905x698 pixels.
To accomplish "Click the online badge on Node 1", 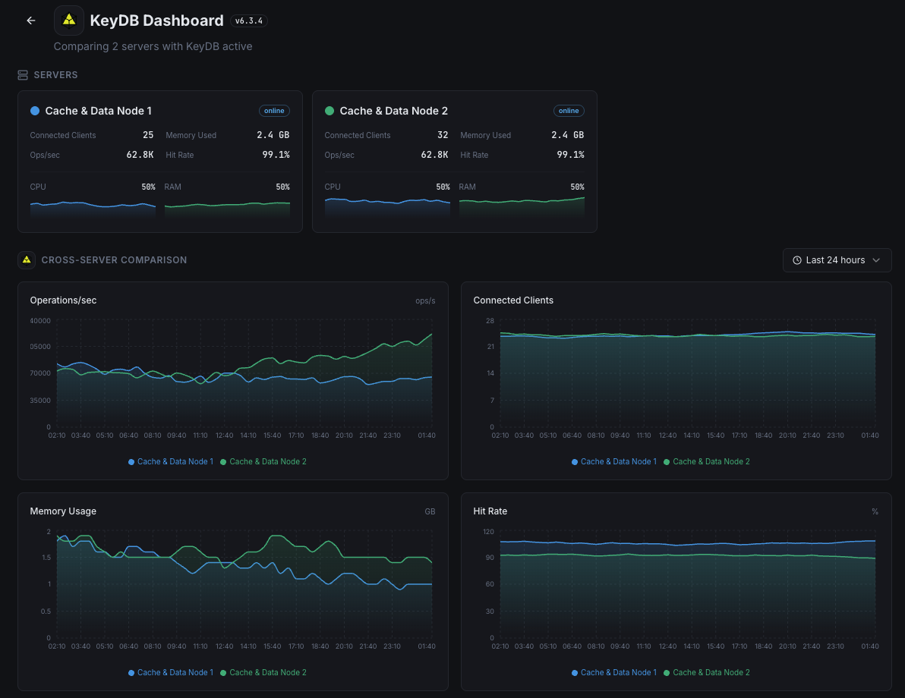I will 274,111.
